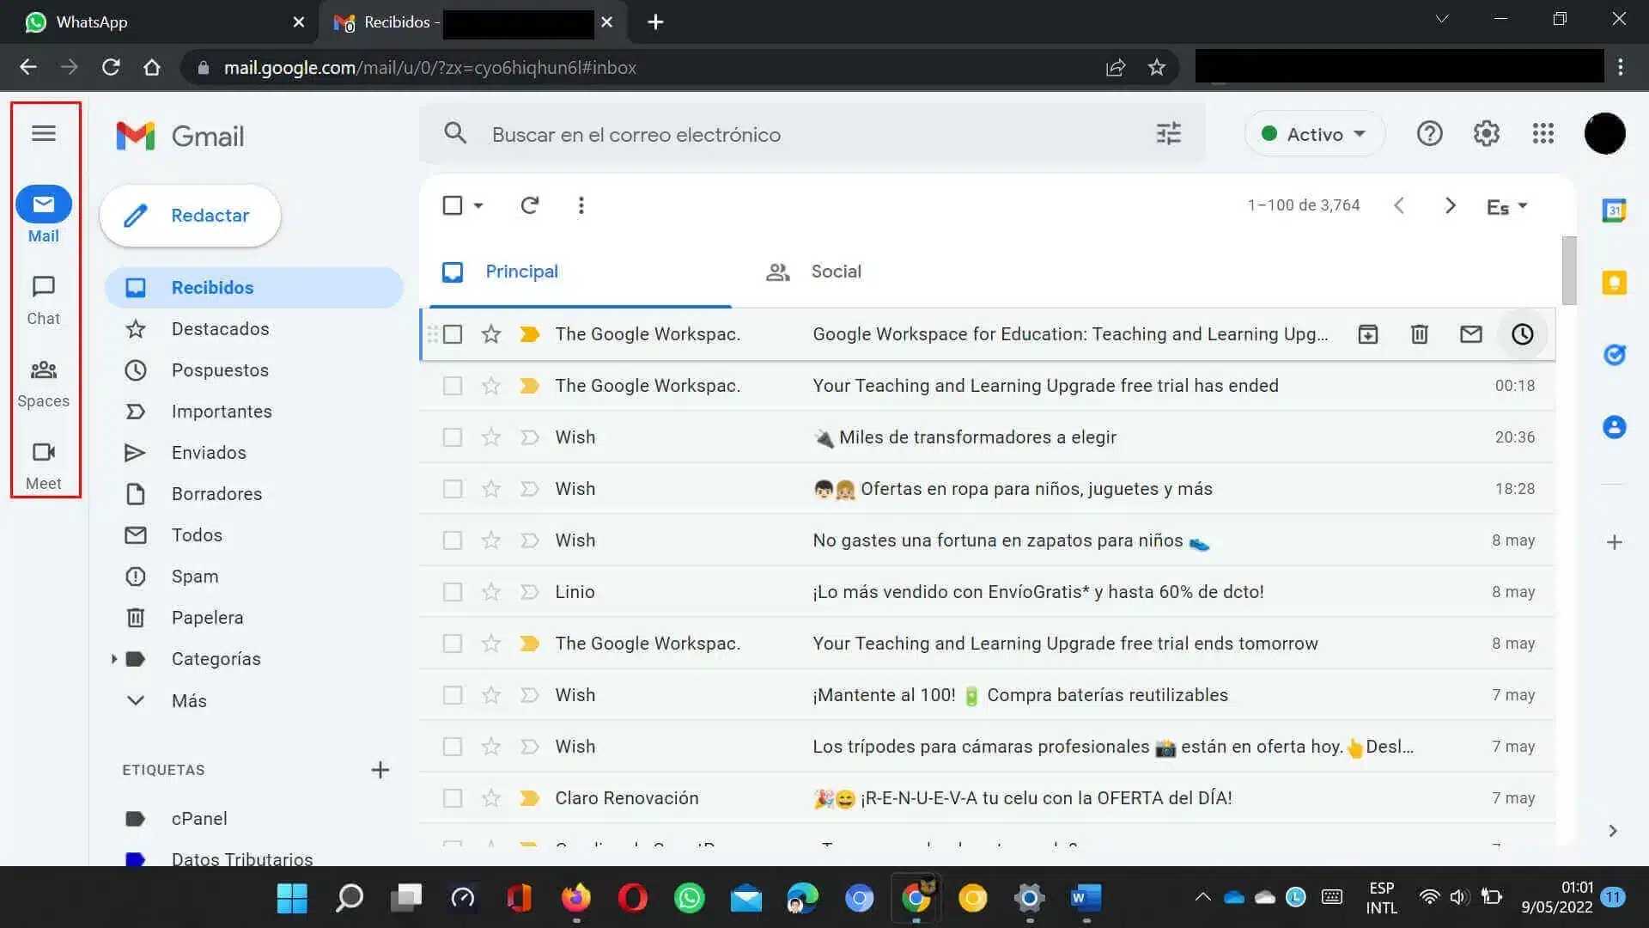Open the More actions three-dot menu

[581, 205]
